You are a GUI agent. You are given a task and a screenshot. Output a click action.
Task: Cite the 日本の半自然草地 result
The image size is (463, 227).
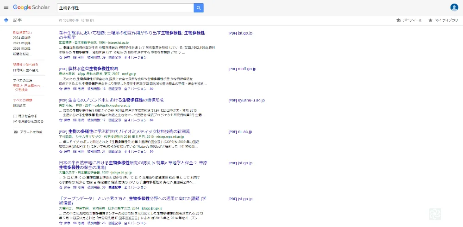click(x=79, y=187)
